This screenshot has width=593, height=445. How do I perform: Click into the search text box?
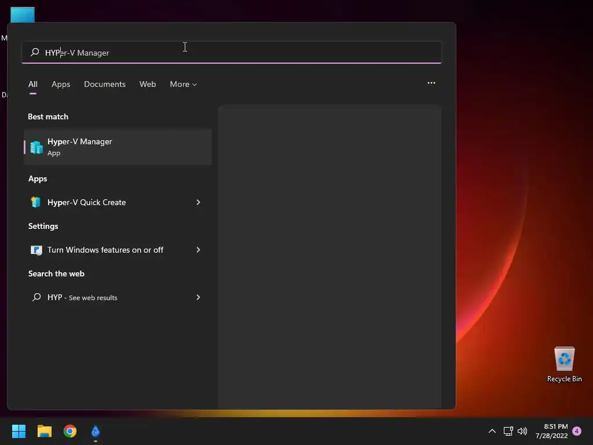(x=232, y=52)
